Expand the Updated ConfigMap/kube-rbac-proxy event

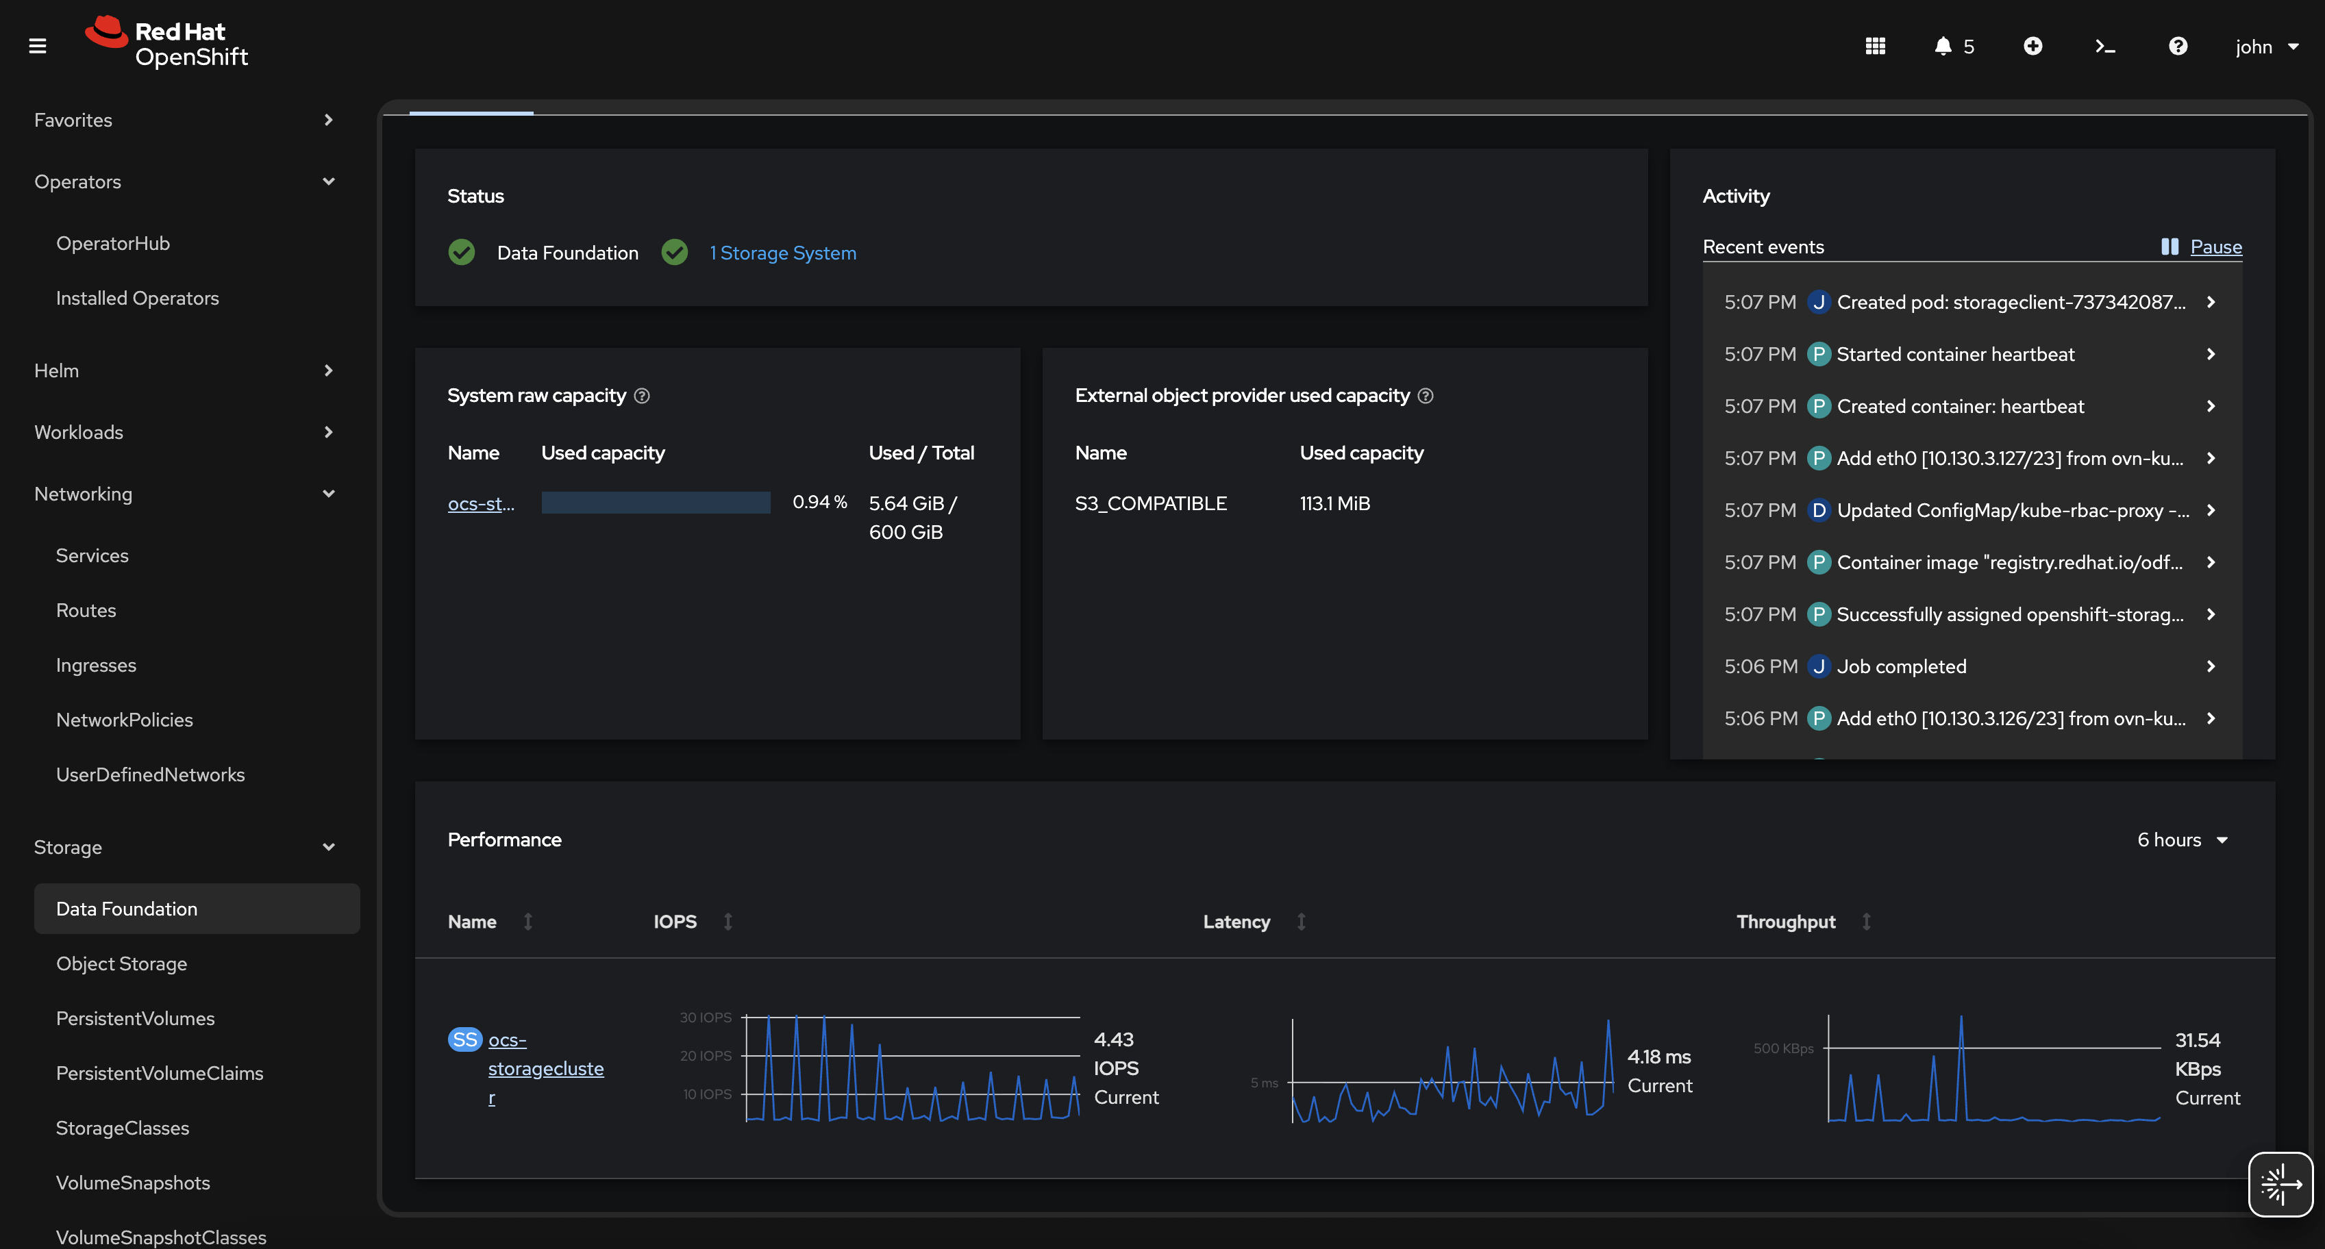point(2211,510)
